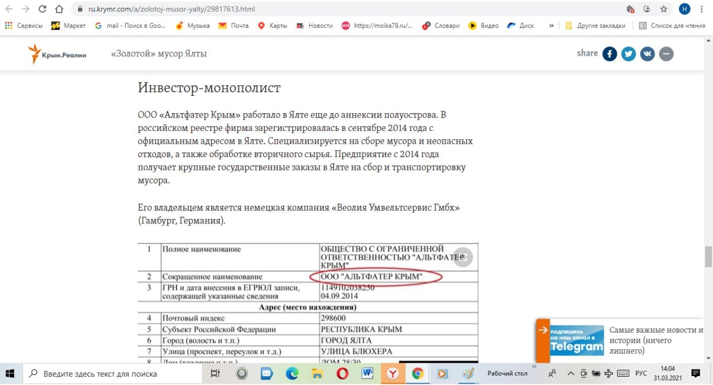Open the Диск bookmark

521,26
